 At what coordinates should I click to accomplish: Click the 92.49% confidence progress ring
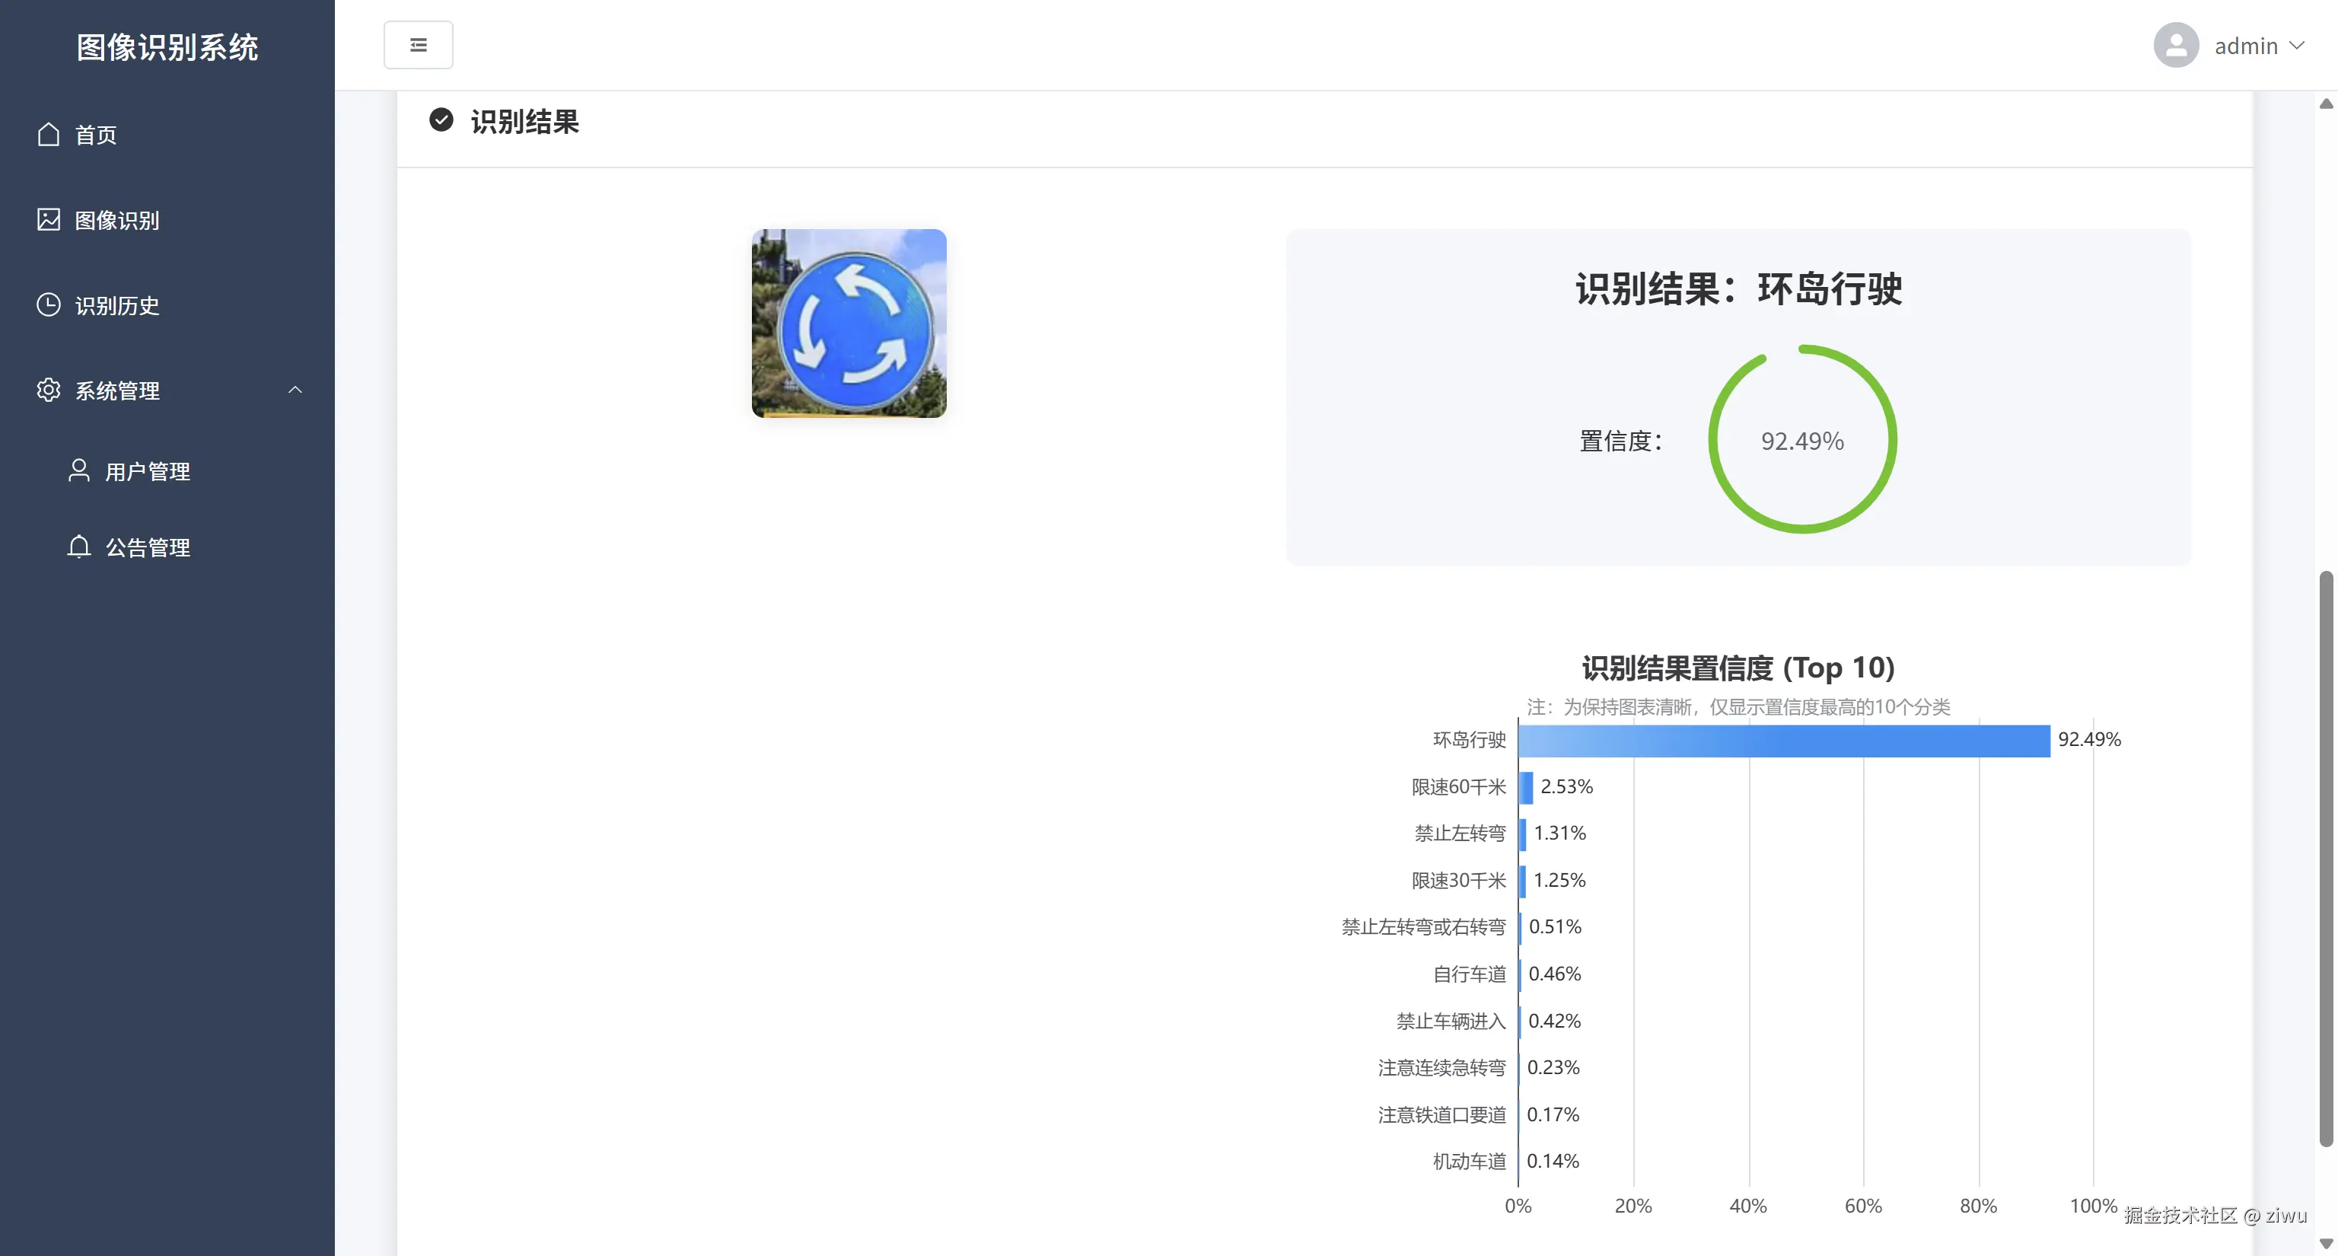(1802, 440)
